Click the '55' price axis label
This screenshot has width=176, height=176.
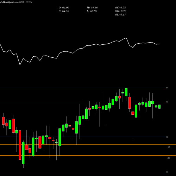[167, 172]
